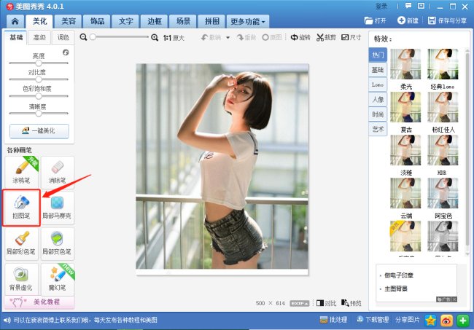The image size is (474, 330).
Task: Select the 人像 effects category
Action: pyautogui.click(x=378, y=100)
